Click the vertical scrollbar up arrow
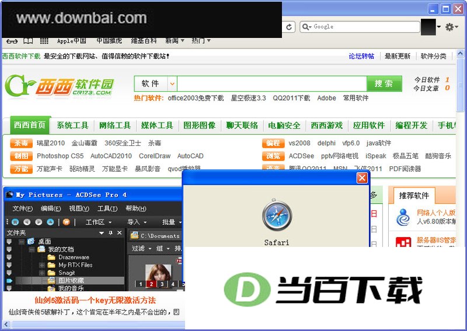This screenshot has width=467, height=331. pyautogui.click(x=460, y=53)
